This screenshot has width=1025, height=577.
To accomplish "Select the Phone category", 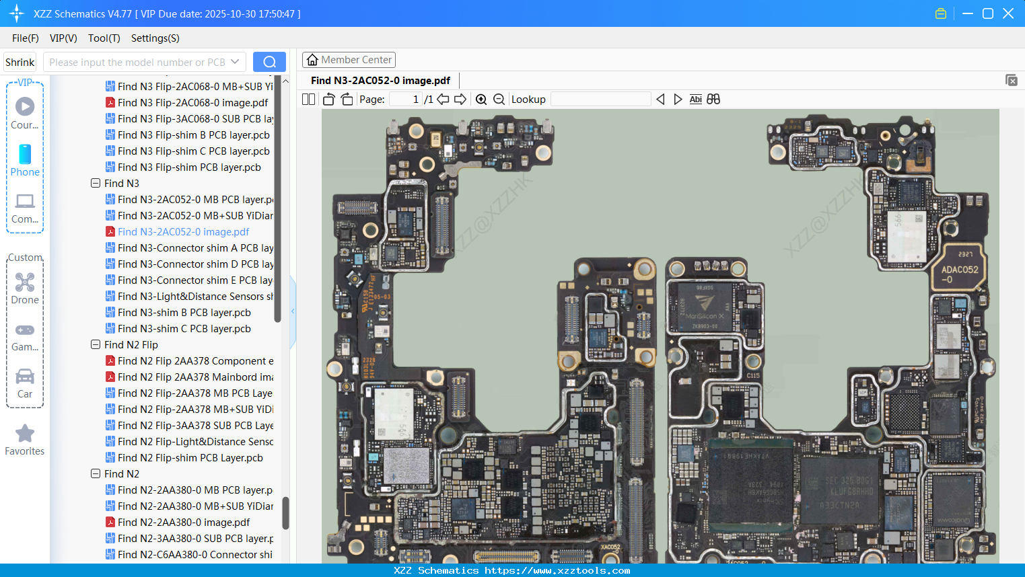I will [x=25, y=161].
